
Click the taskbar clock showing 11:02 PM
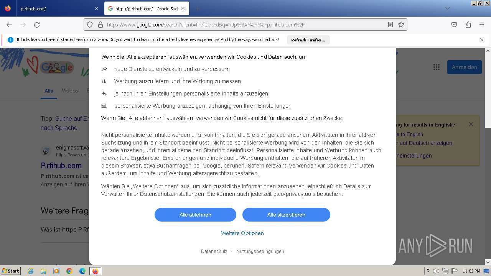[471, 271]
